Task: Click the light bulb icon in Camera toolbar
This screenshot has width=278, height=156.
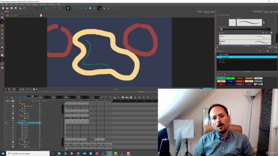Action: (41, 16)
